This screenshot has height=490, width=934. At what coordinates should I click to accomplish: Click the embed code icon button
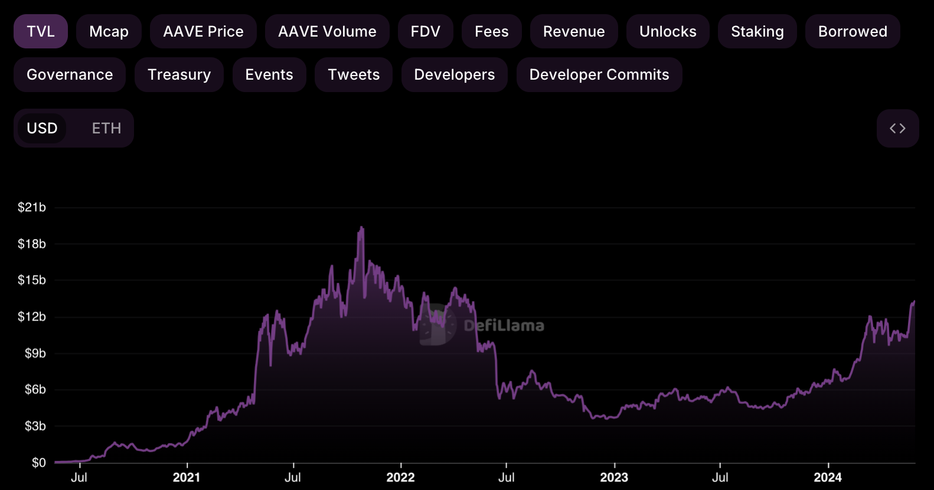click(x=897, y=128)
